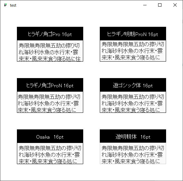Click the 'test' window title text
The image size is (183, 181).
pyautogui.click(x=13, y=5)
